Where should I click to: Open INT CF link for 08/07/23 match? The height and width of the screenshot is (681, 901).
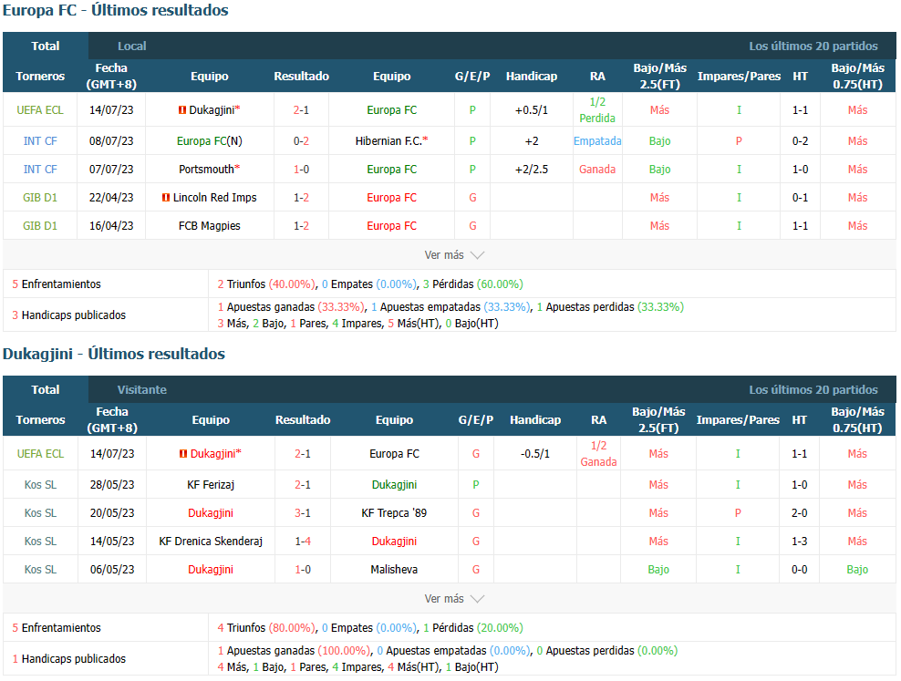coord(40,140)
